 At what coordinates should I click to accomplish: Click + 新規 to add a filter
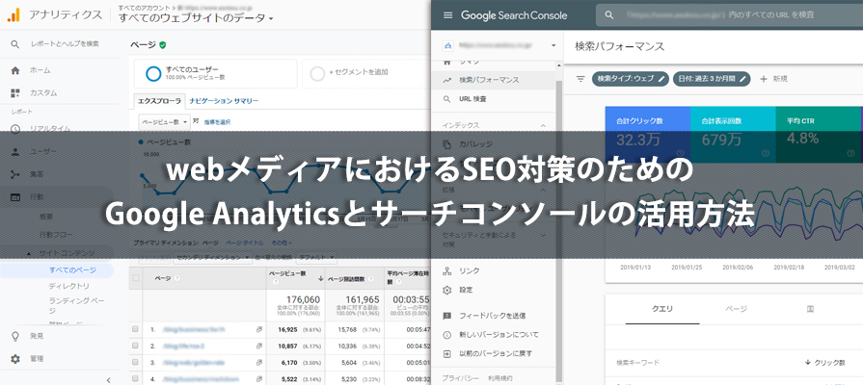[x=773, y=79]
